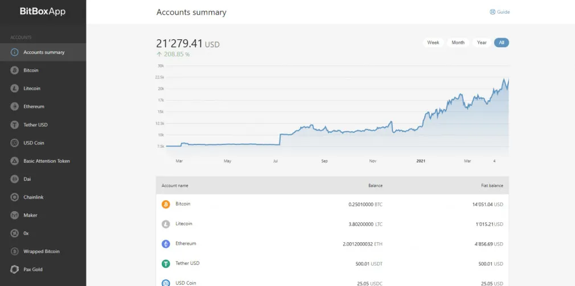Click the Fiat balance column header

pos(492,186)
